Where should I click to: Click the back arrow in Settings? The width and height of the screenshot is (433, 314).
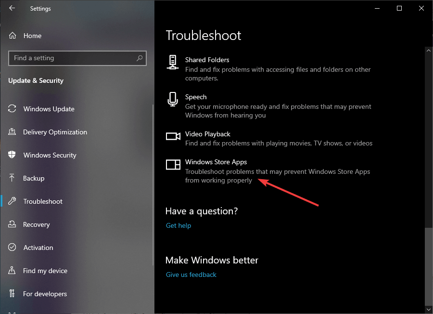12,8
